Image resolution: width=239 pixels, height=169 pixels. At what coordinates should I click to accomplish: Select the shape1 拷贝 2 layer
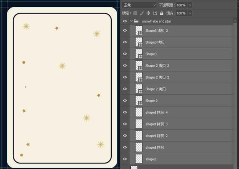click(x=181, y=135)
